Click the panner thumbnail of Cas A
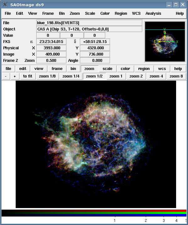 coord(165,41)
